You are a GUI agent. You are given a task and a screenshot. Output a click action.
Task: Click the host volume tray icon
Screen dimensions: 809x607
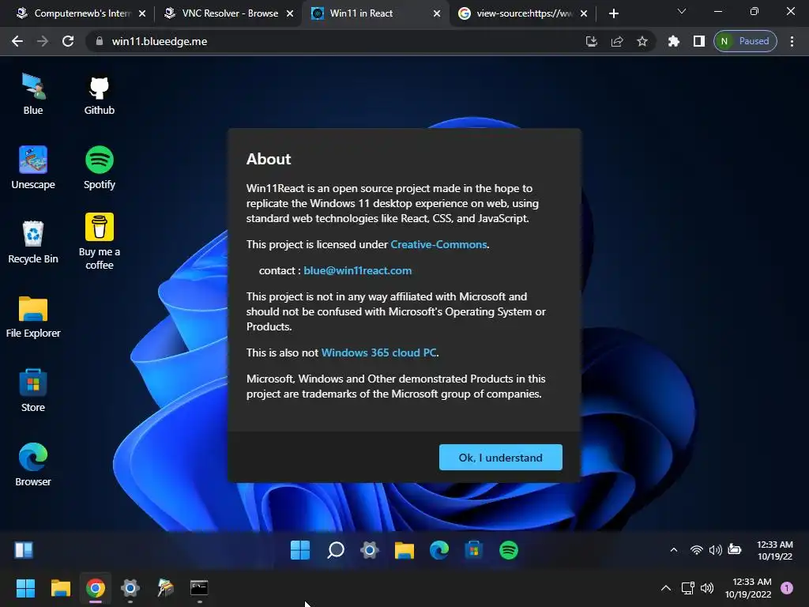click(707, 588)
